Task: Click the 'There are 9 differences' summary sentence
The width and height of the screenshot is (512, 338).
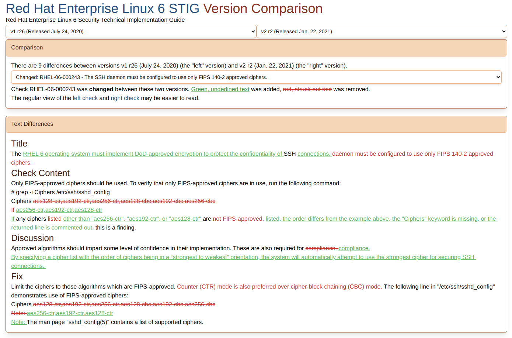Action: [179, 66]
